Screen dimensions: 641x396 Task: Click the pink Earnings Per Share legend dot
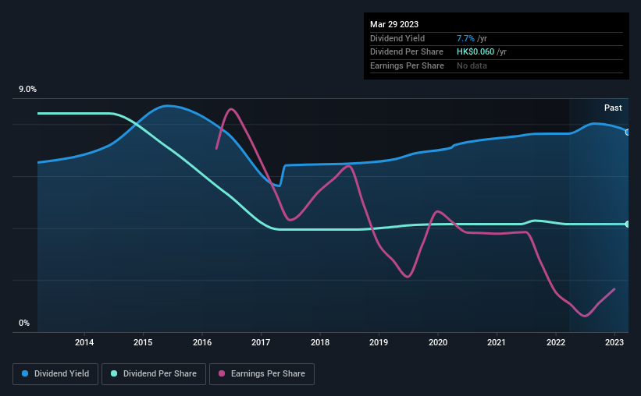222,373
